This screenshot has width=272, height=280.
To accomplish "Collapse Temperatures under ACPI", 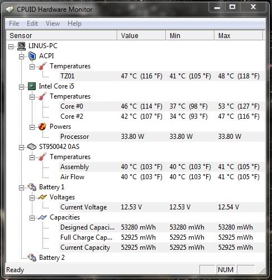I will [32, 67].
